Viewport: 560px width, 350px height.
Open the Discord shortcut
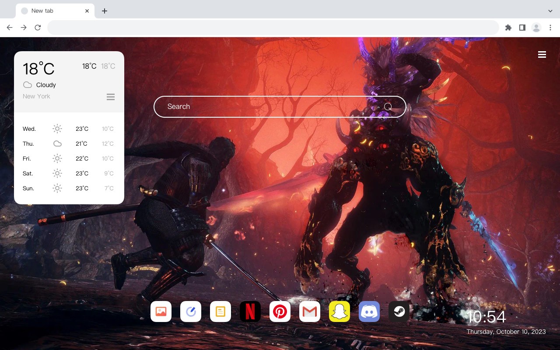click(369, 311)
